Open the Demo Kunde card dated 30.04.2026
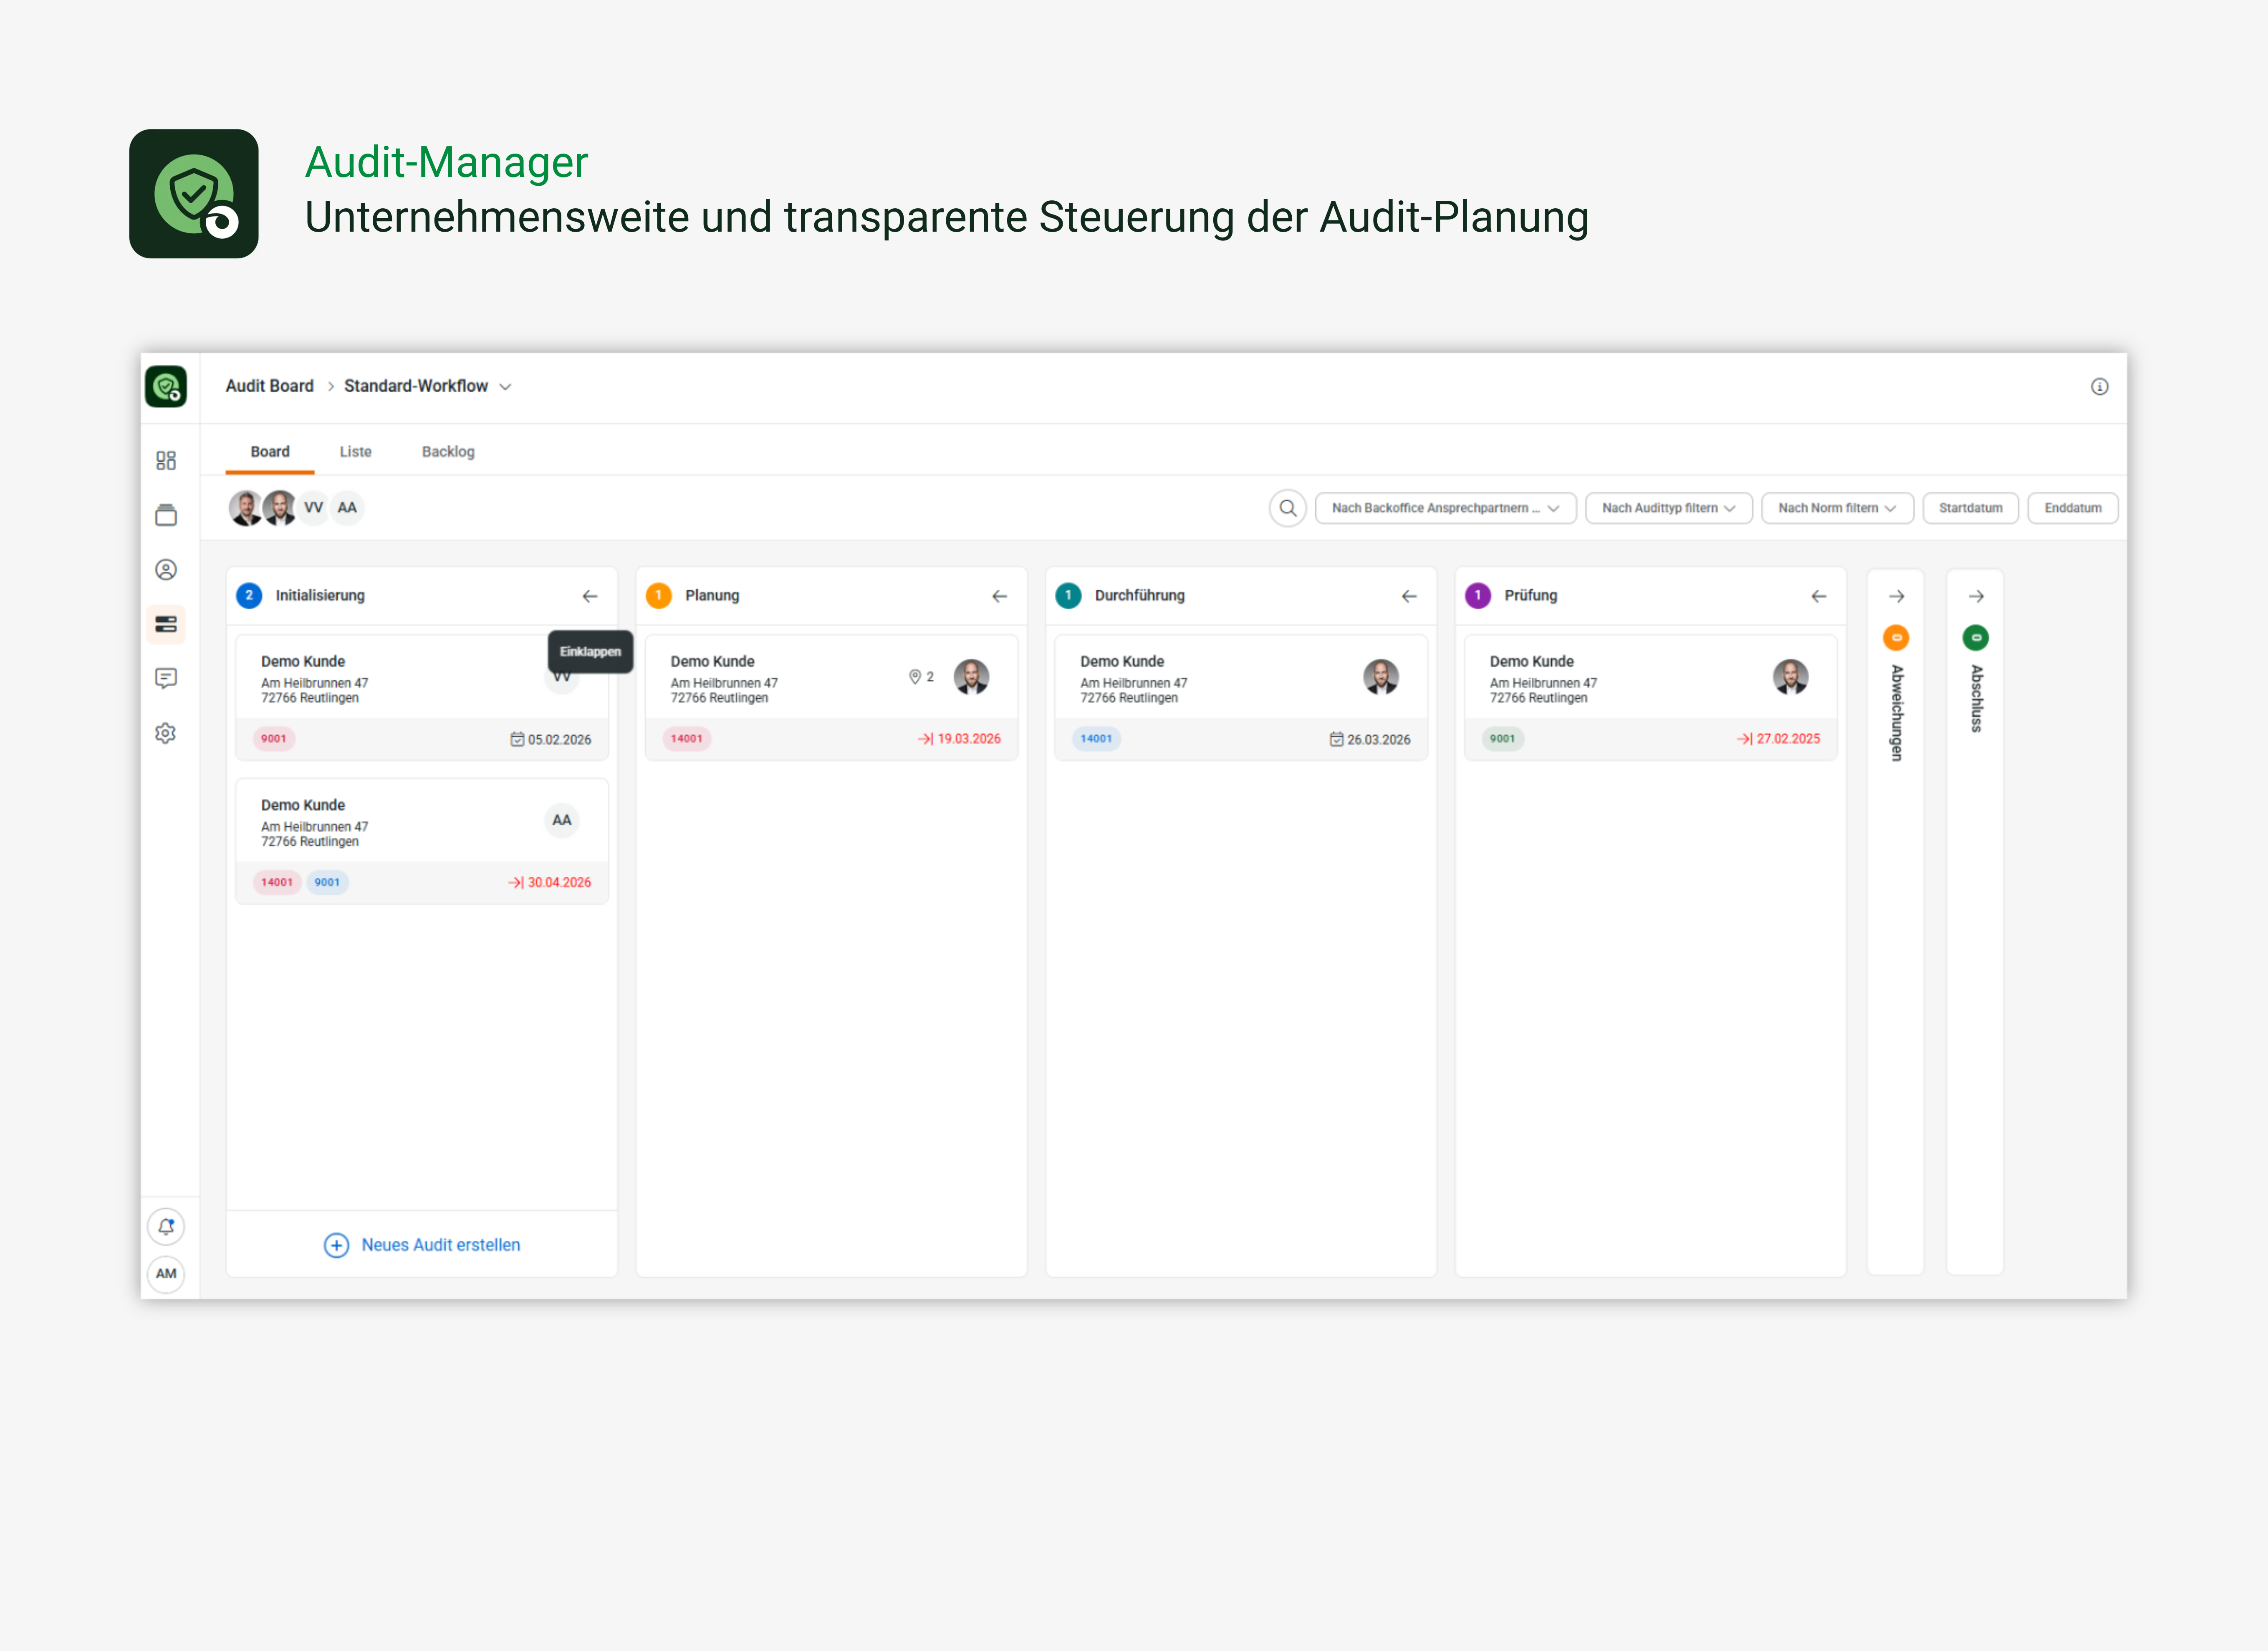 coord(422,842)
